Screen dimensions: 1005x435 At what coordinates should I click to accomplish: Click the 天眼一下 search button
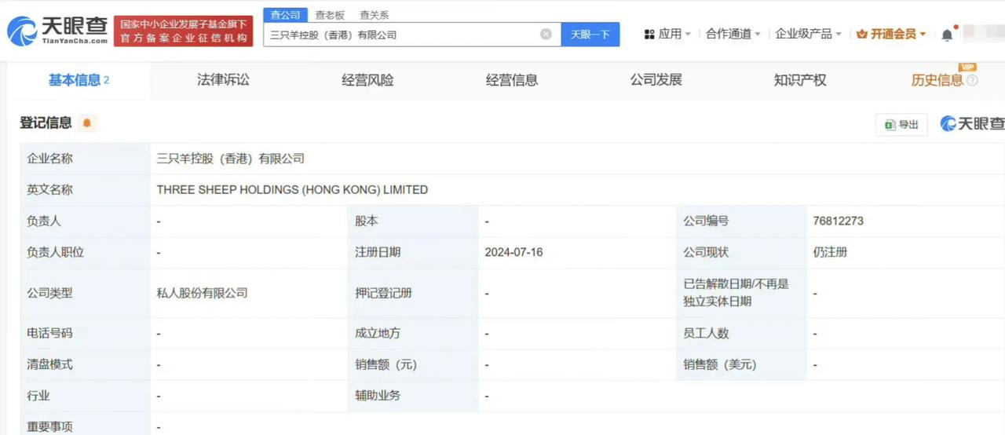click(x=590, y=35)
